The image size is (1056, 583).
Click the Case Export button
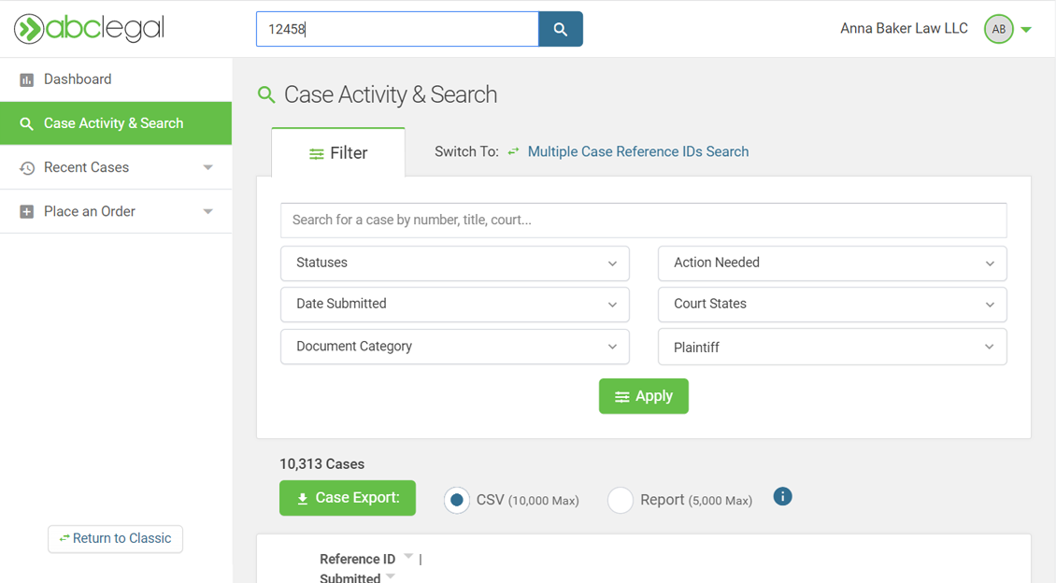(x=348, y=498)
